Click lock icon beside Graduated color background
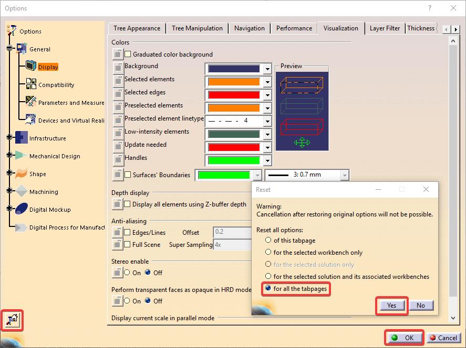 click(118, 54)
